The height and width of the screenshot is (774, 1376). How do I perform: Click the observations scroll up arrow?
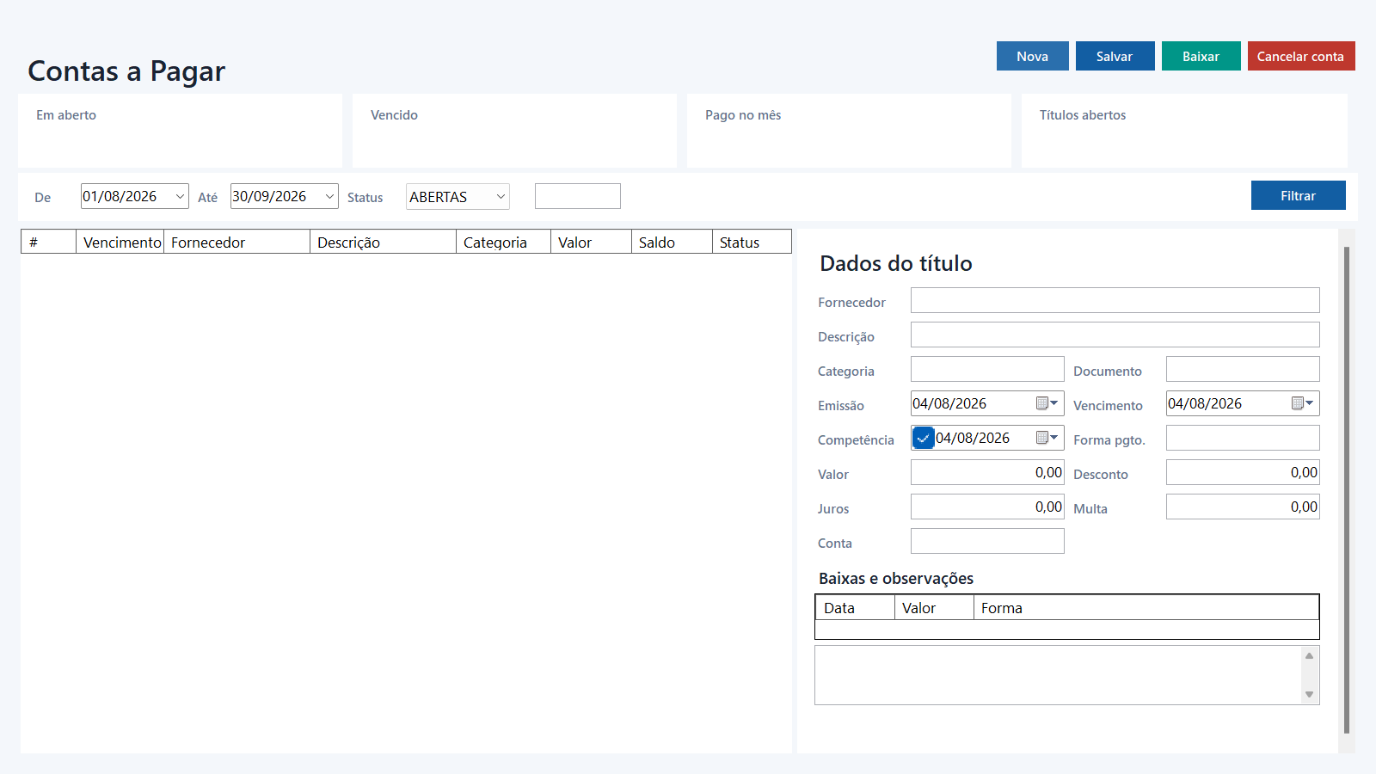coord(1310,655)
